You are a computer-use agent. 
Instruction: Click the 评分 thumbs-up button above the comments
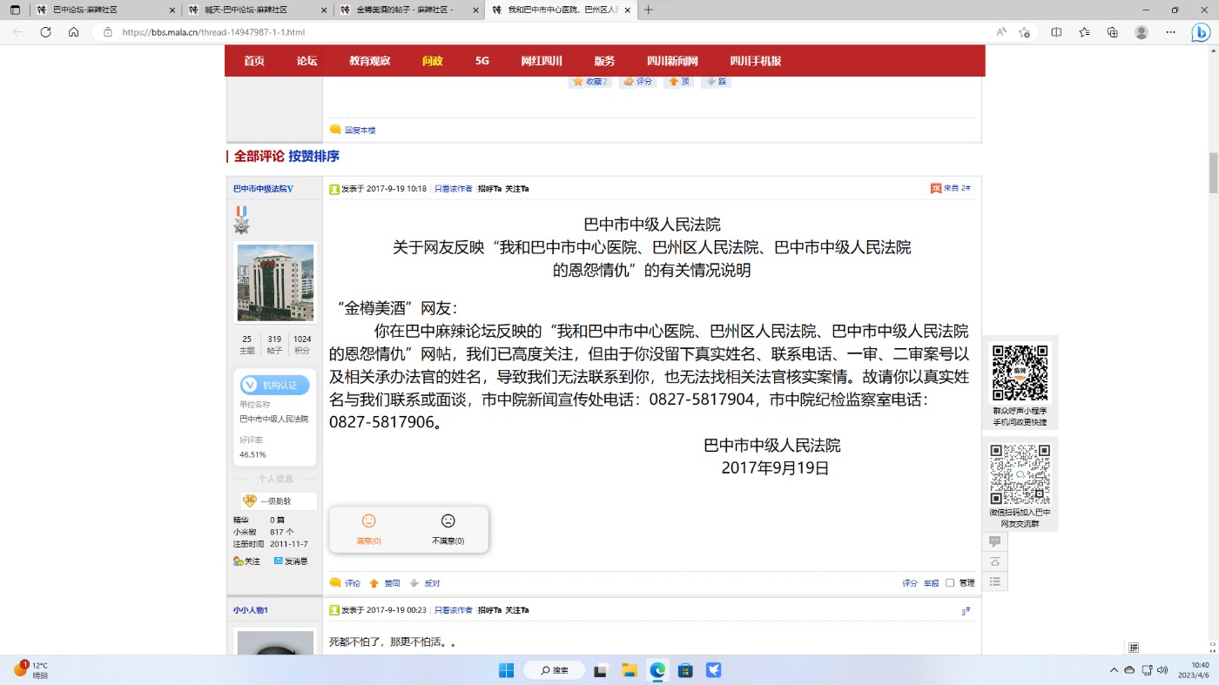coord(638,81)
